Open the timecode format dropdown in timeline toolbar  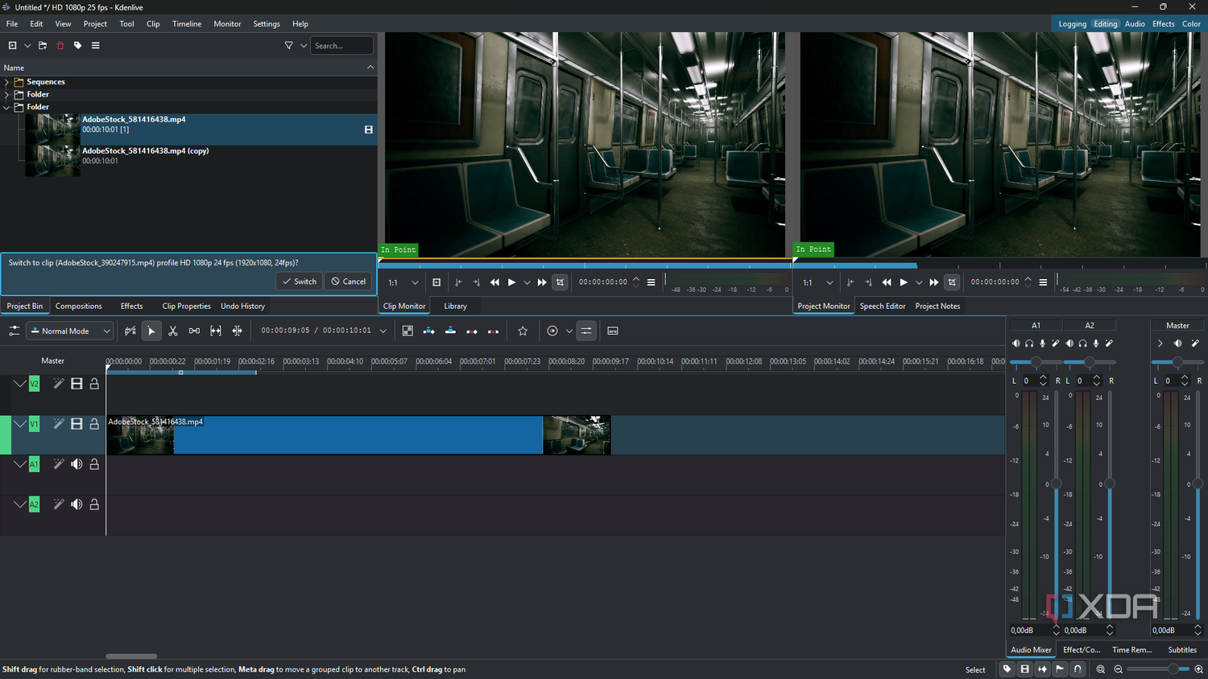click(x=383, y=331)
